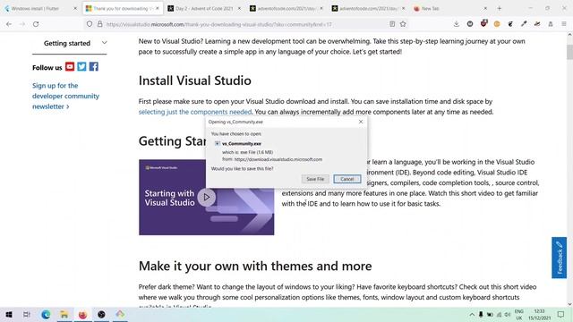Expand the Getting started dropdown

[x=70, y=43]
